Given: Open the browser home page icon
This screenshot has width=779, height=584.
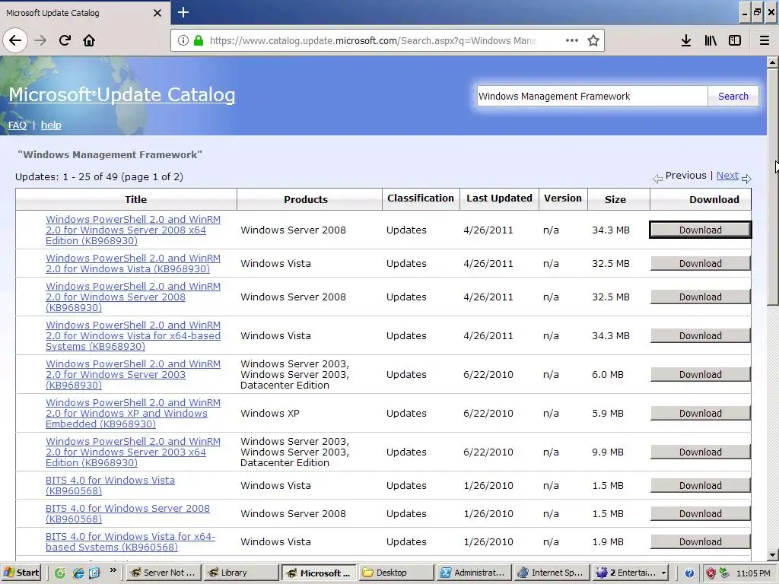Looking at the screenshot, I should [89, 40].
